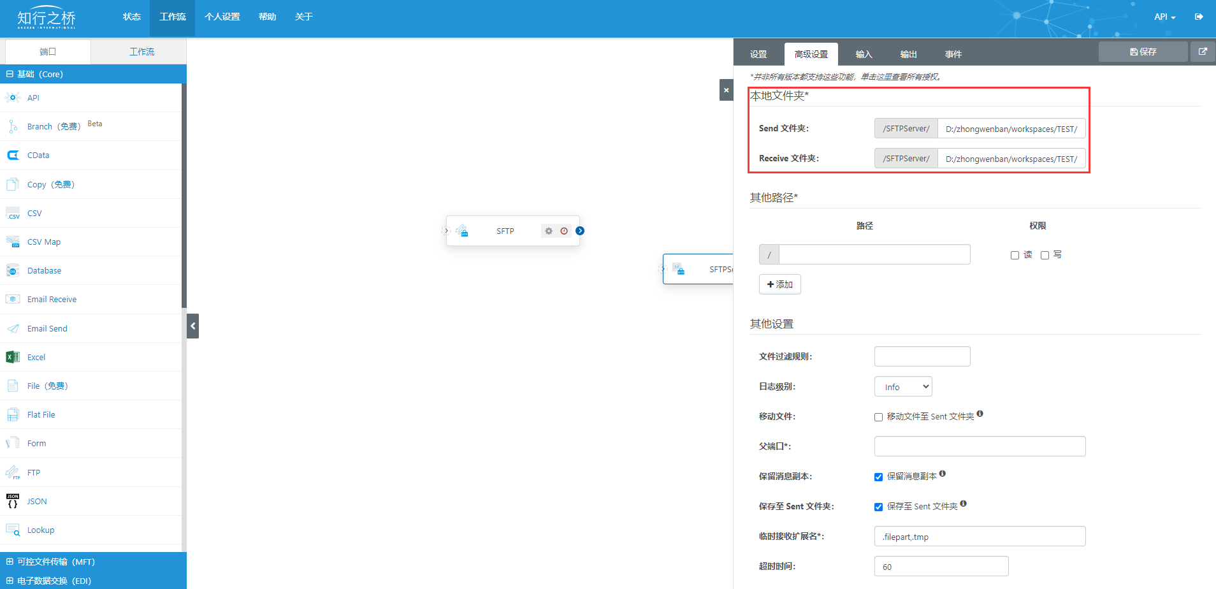Enable the 读 (read) permission checkbox

[x=1015, y=255]
